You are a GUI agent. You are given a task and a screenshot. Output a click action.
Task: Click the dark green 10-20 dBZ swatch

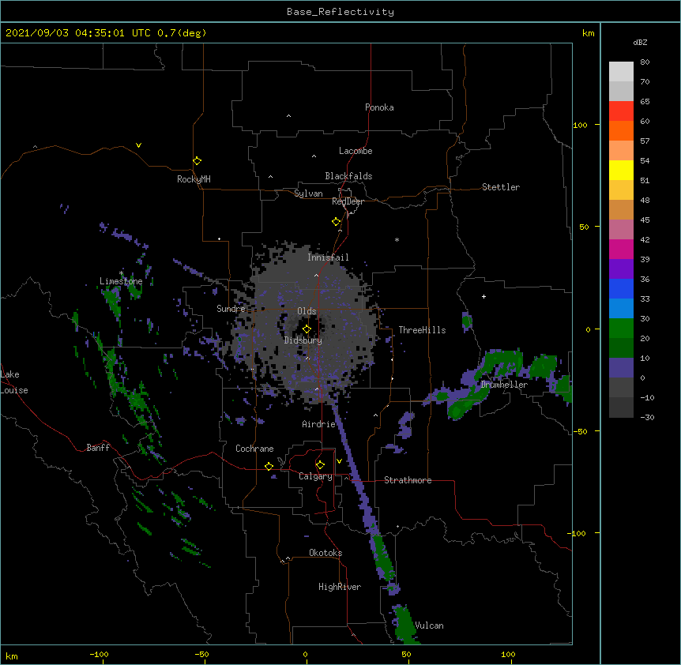tap(621, 348)
